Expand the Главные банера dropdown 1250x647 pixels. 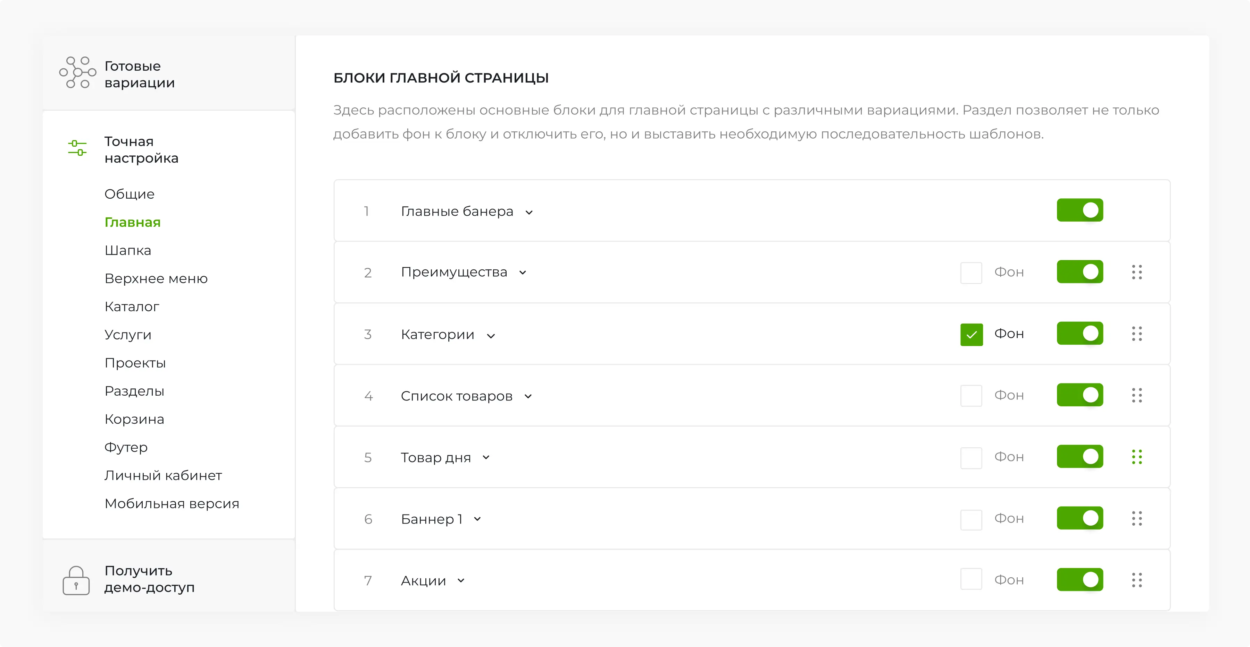(530, 212)
